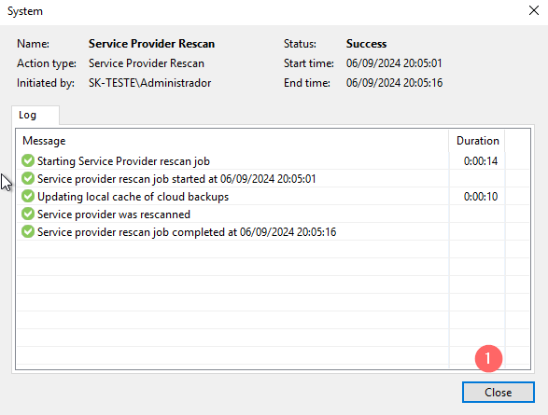Viewport: 548px width, 415px height.
Task: Click success icon for rescan job completed entry
Action: [x=28, y=232]
